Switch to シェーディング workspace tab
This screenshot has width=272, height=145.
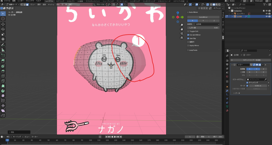pyautogui.click(x=108, y=1)
